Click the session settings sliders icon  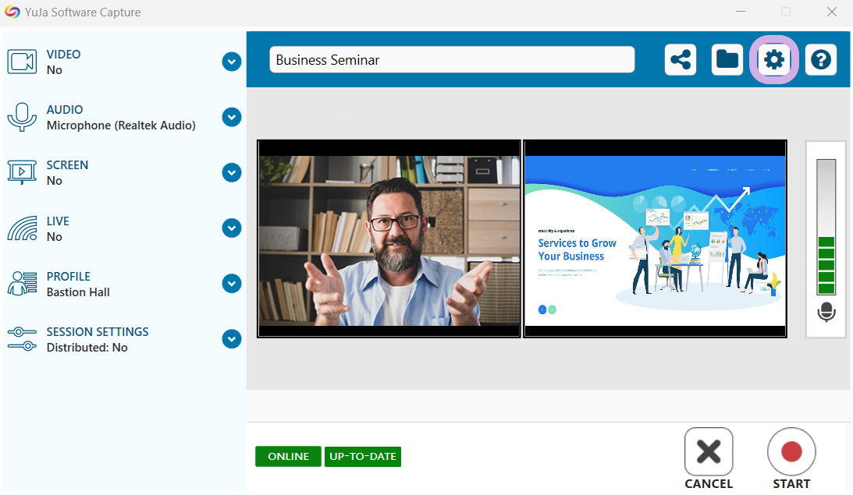click(23, 339)
